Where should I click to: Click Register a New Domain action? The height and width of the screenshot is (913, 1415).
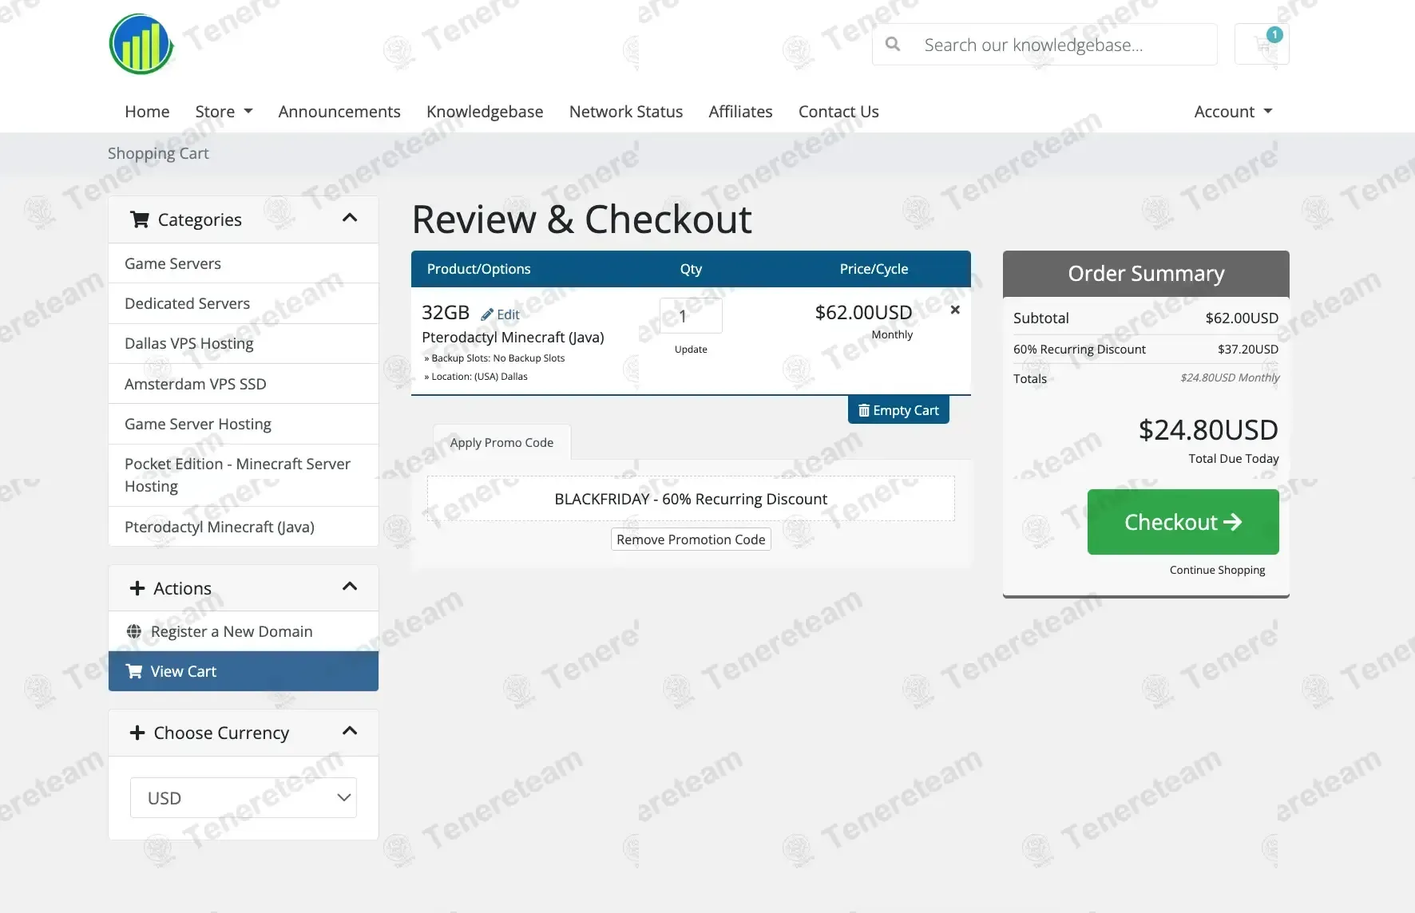(x=244, y=631)
